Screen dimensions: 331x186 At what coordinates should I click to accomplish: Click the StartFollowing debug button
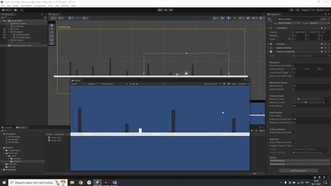pos(299,161)
